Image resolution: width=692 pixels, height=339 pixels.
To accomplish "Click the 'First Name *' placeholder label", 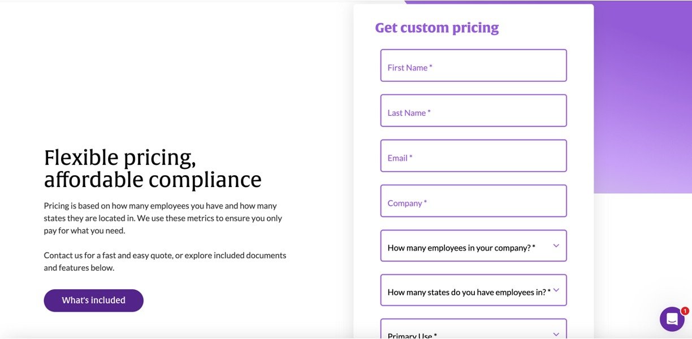I will tap(410, 68).
